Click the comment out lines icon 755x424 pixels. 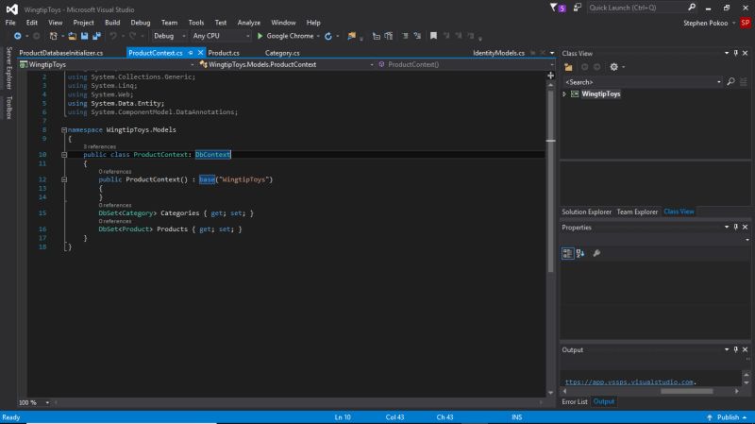pos(405,36)
